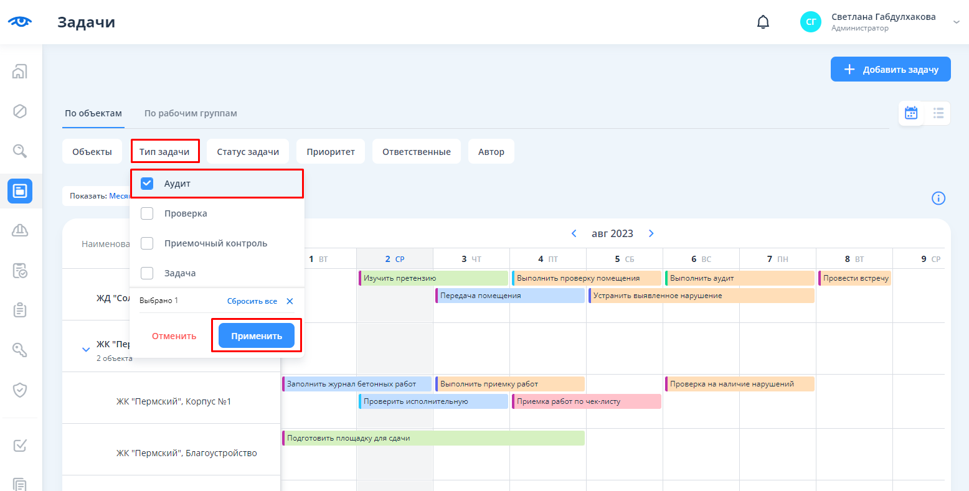Switch to calendar view icon
The width and height of the screenshot is (969, 491).
click(x=911, y=113)
